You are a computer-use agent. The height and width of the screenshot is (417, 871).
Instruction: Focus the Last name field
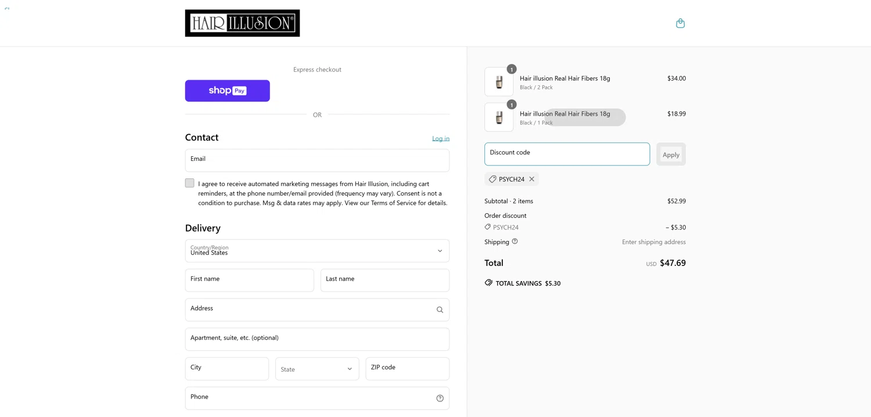(x=385, y=281)
